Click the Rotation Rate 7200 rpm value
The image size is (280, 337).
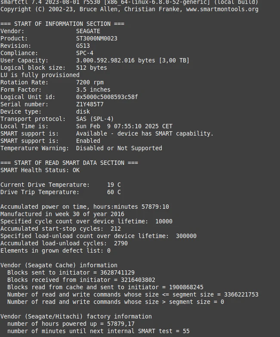click(90, 82)
